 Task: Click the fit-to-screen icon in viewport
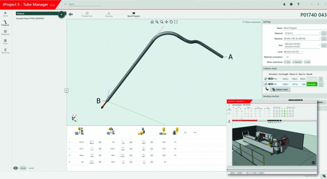tap(176, 22)
